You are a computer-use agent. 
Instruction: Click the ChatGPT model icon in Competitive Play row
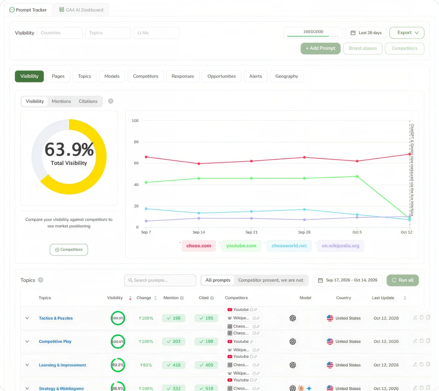[x=293, y=341]
